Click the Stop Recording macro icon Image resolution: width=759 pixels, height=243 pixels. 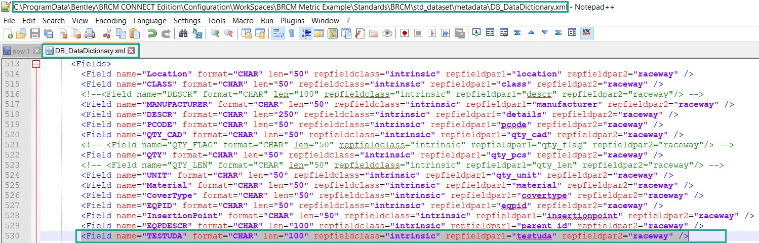418,33
